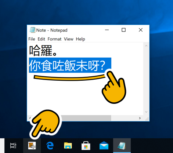This screenshot has height=153, width=173.
Task: Open the Mail app from the taskbar
Action: tap(104, 146)
